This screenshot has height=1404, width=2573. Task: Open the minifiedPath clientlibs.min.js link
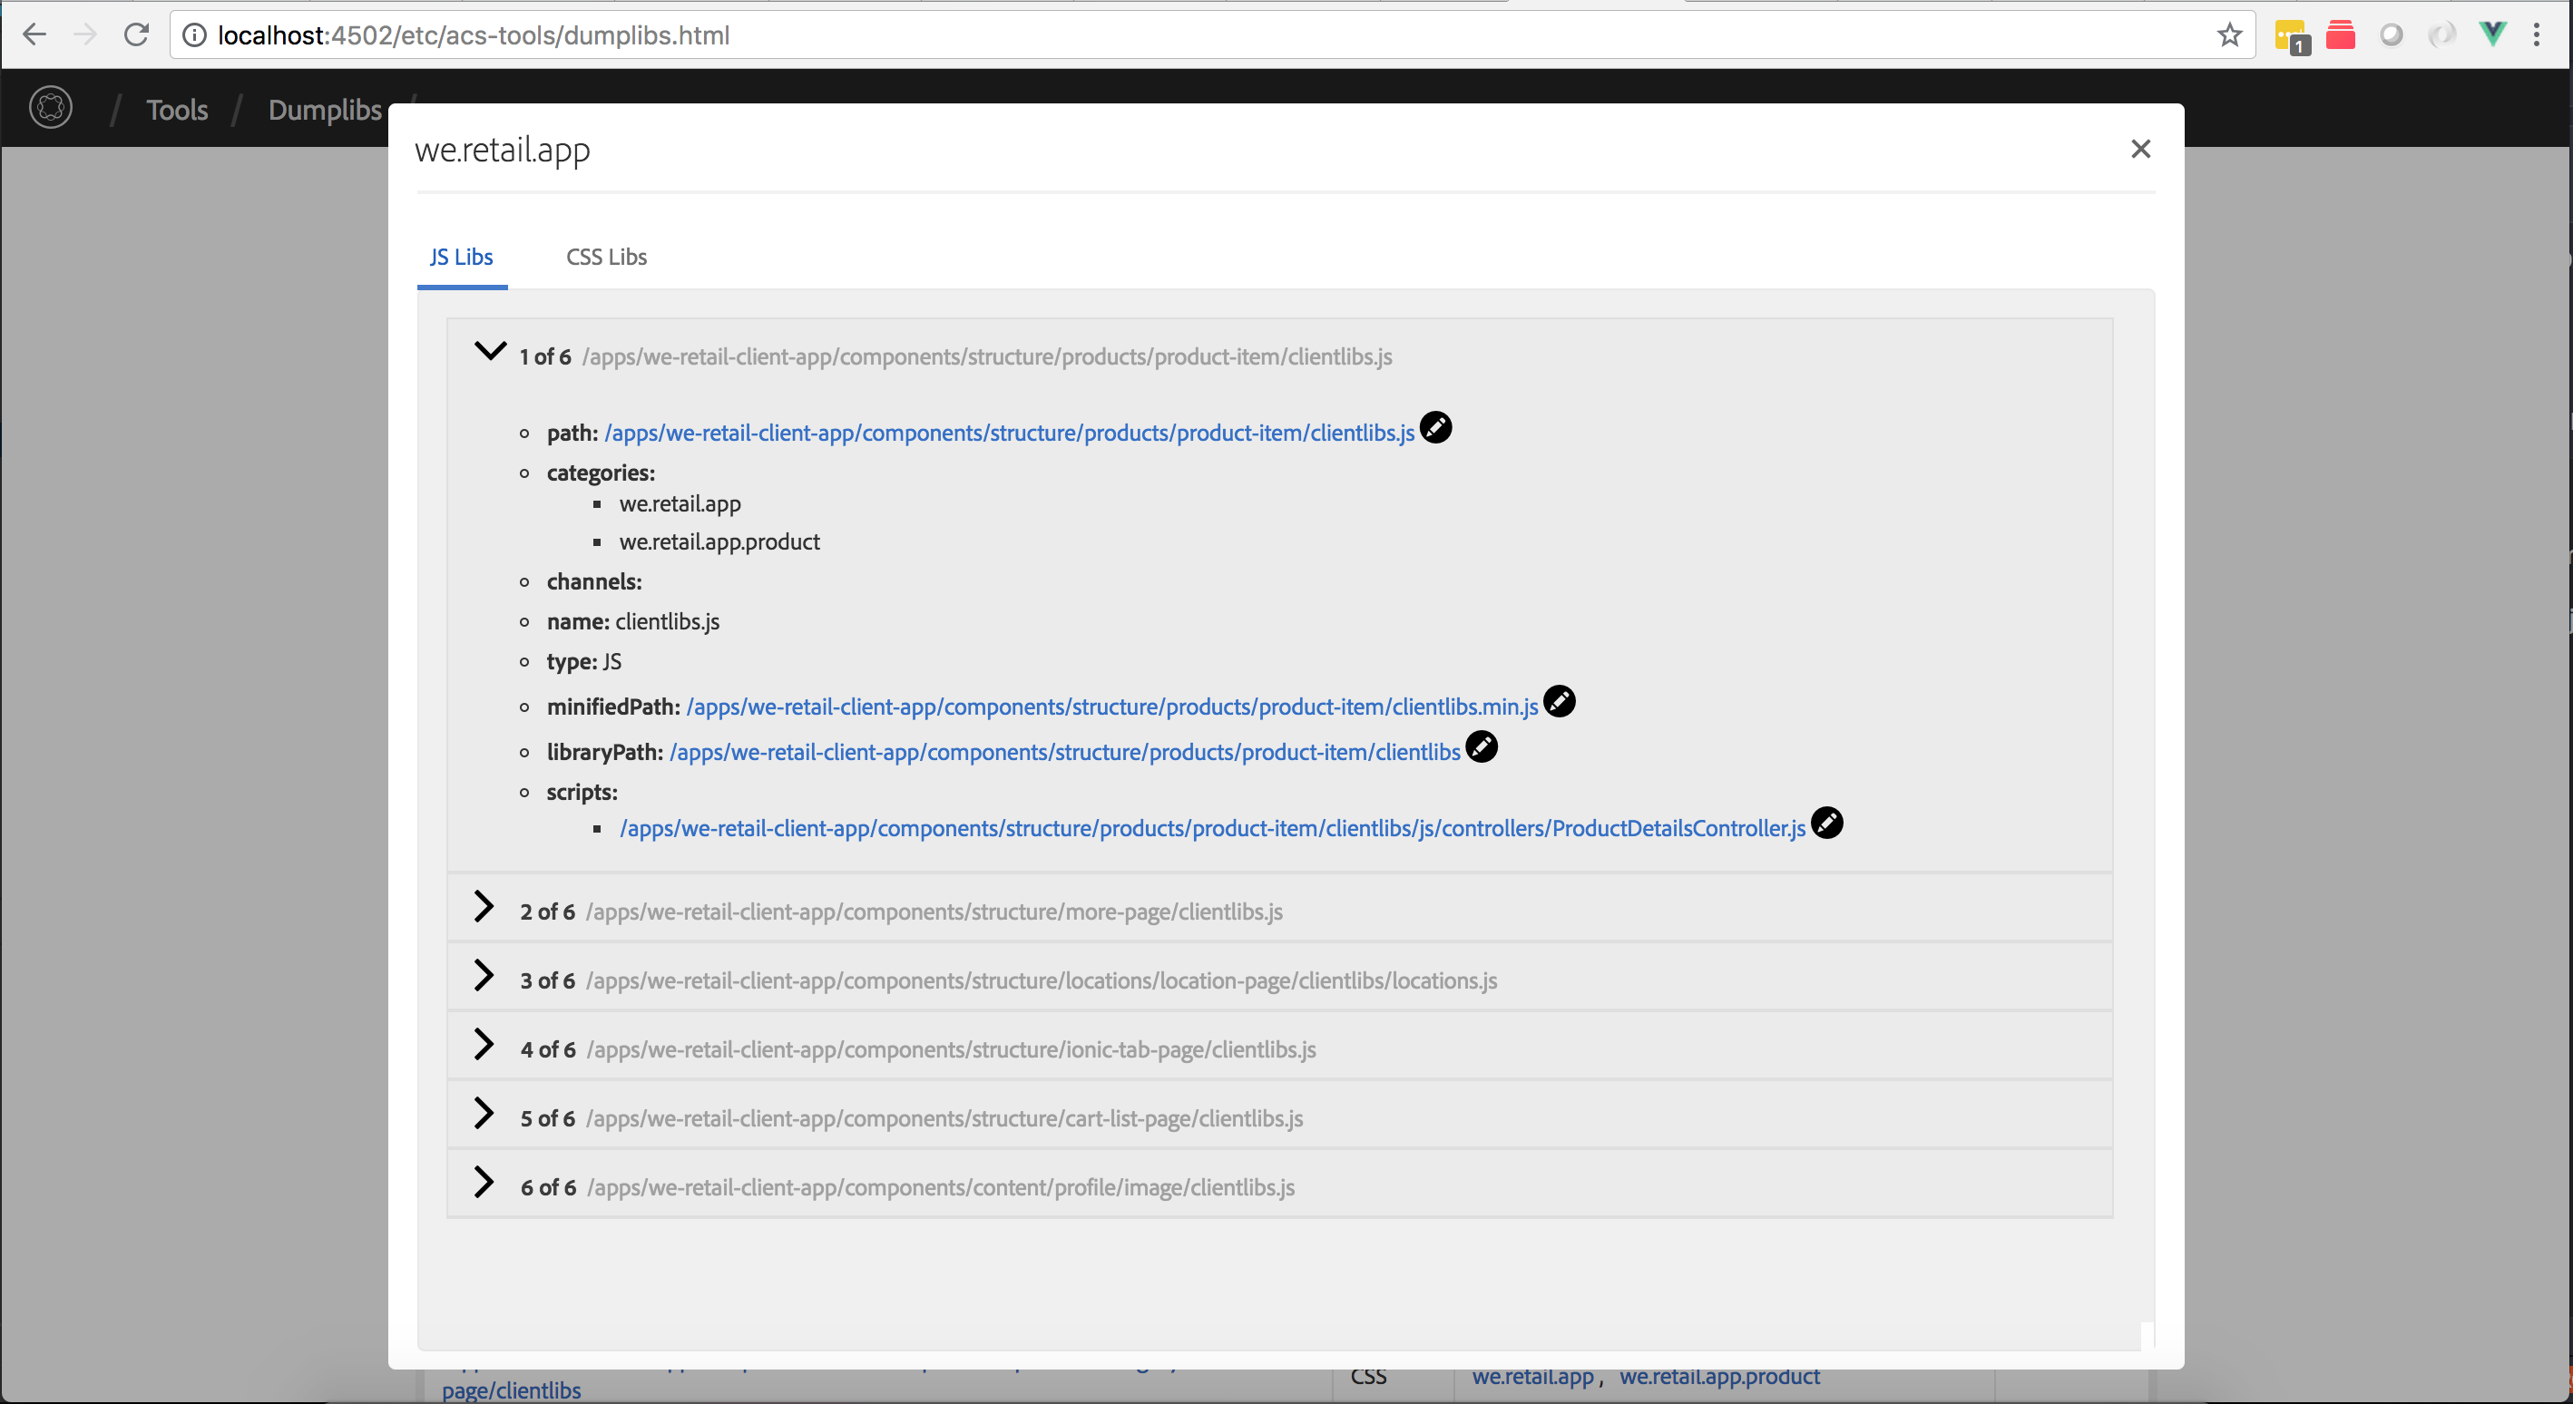tap(1112, 707)
